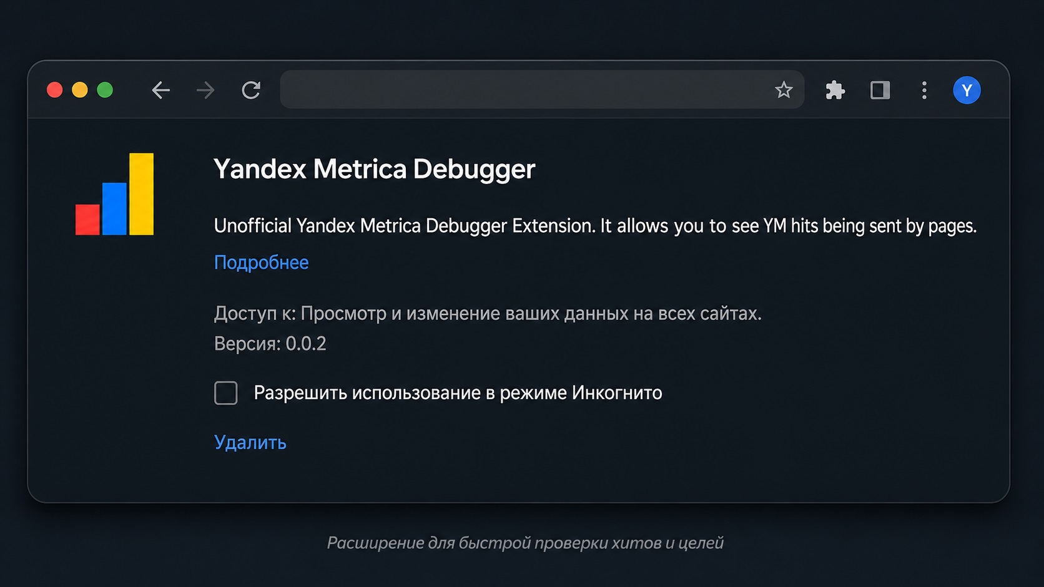Image resolution: width=1044 pixels, height=587 pixels.
Task: Click the Unofficial Yandex Metrica Debugger description
Action: tap(595, 226)
